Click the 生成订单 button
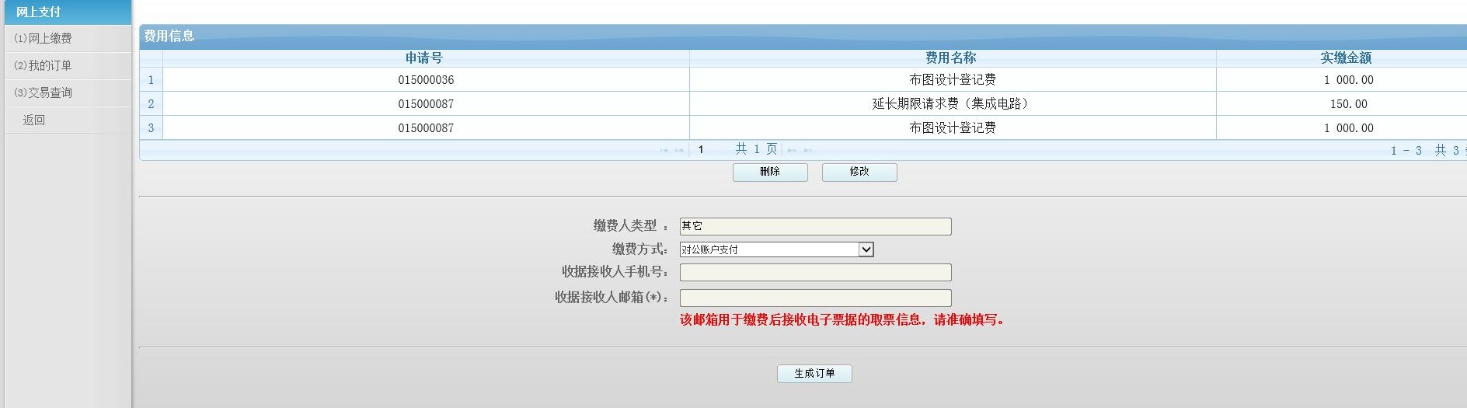Viewport: 1467px width, 408px height. pyautogui.click(x=814, y=374)
